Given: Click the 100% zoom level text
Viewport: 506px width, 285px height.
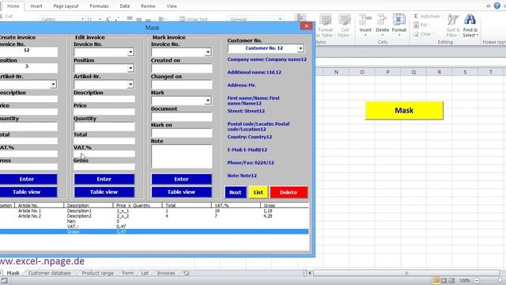Looking at the screenshot, I should coord(464,280).
